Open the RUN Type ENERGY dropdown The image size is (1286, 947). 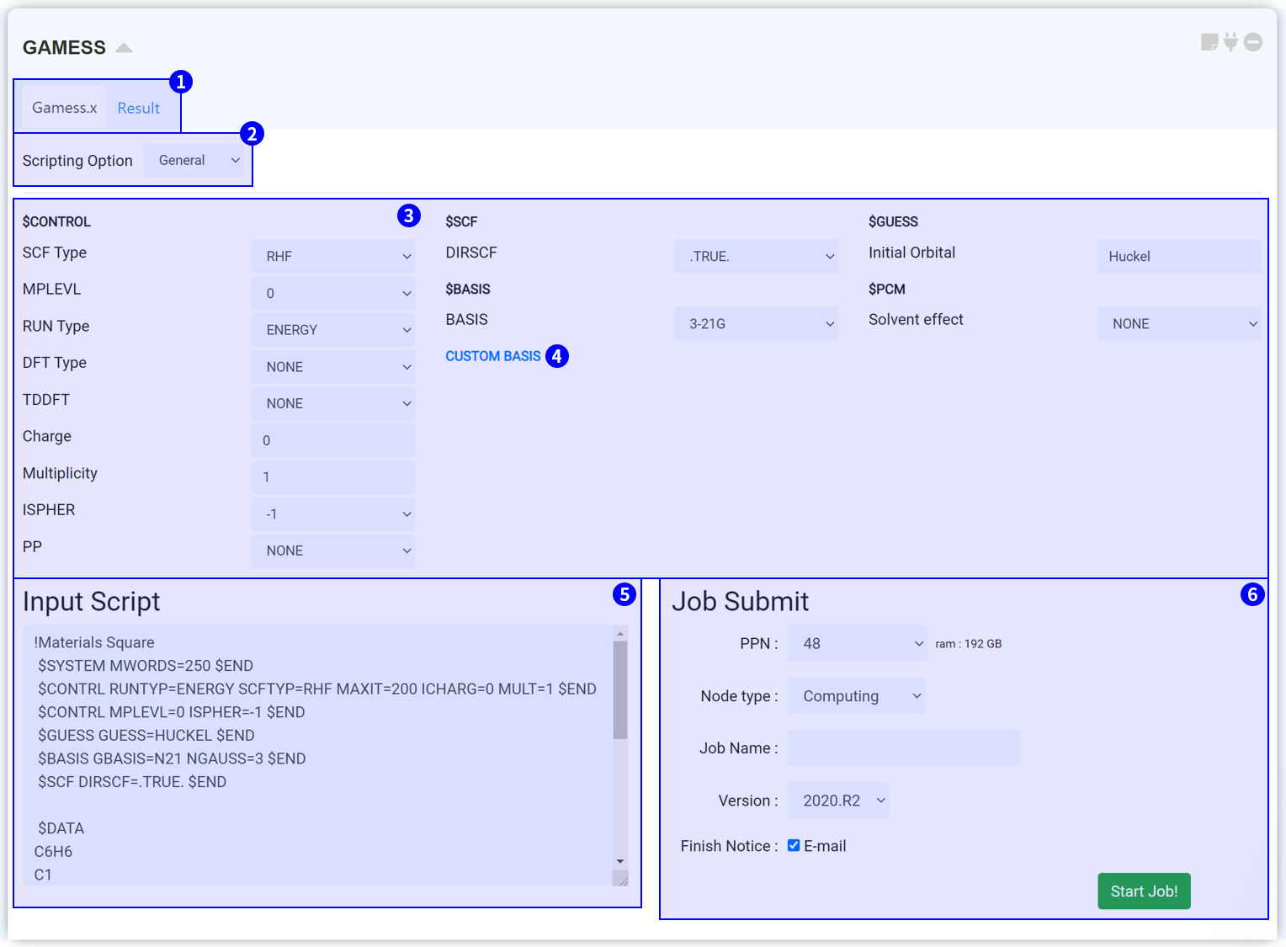point(333,330)
